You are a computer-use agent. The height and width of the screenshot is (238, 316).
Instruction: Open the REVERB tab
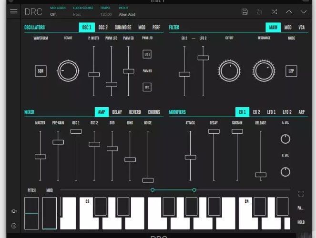pyautogui.click(x=135, y=112)
